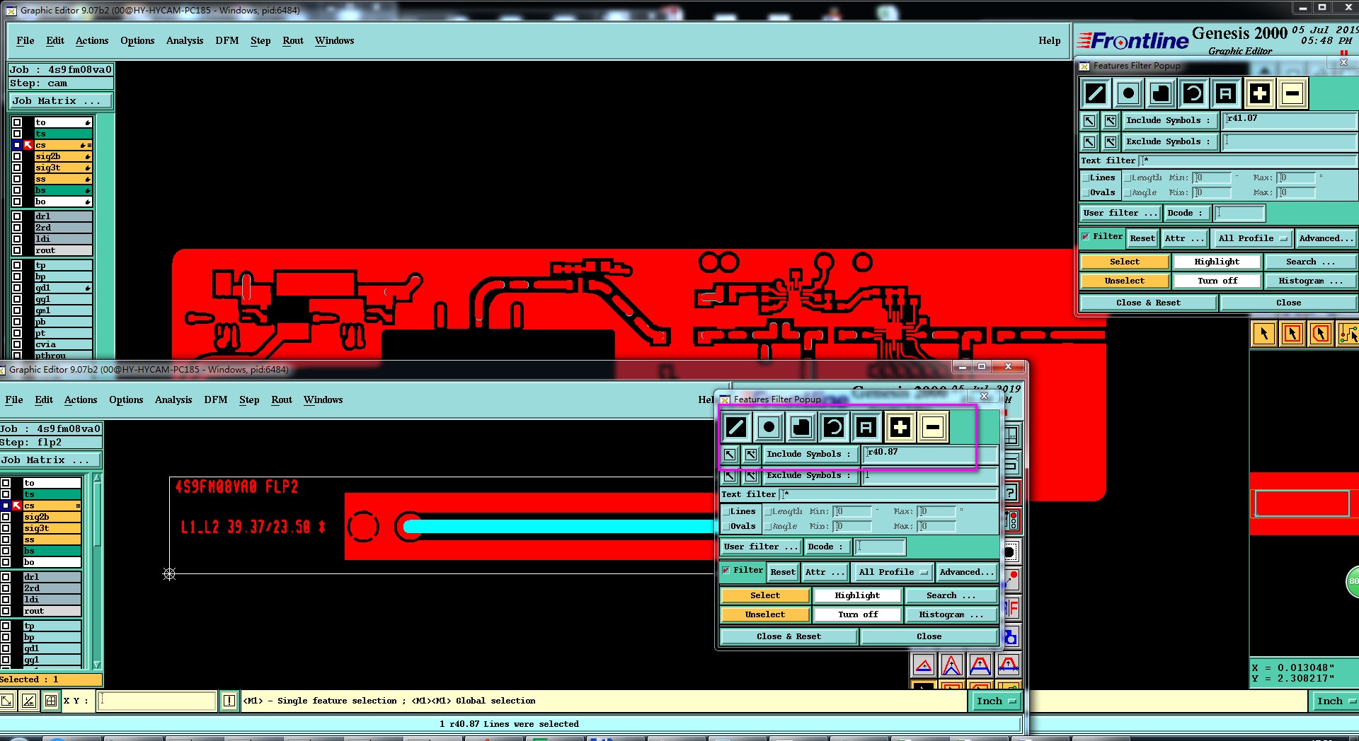The image size is (1359, 741).
Task: Click the Search button in the cam window popup
Action: (x=1310, y=262)
